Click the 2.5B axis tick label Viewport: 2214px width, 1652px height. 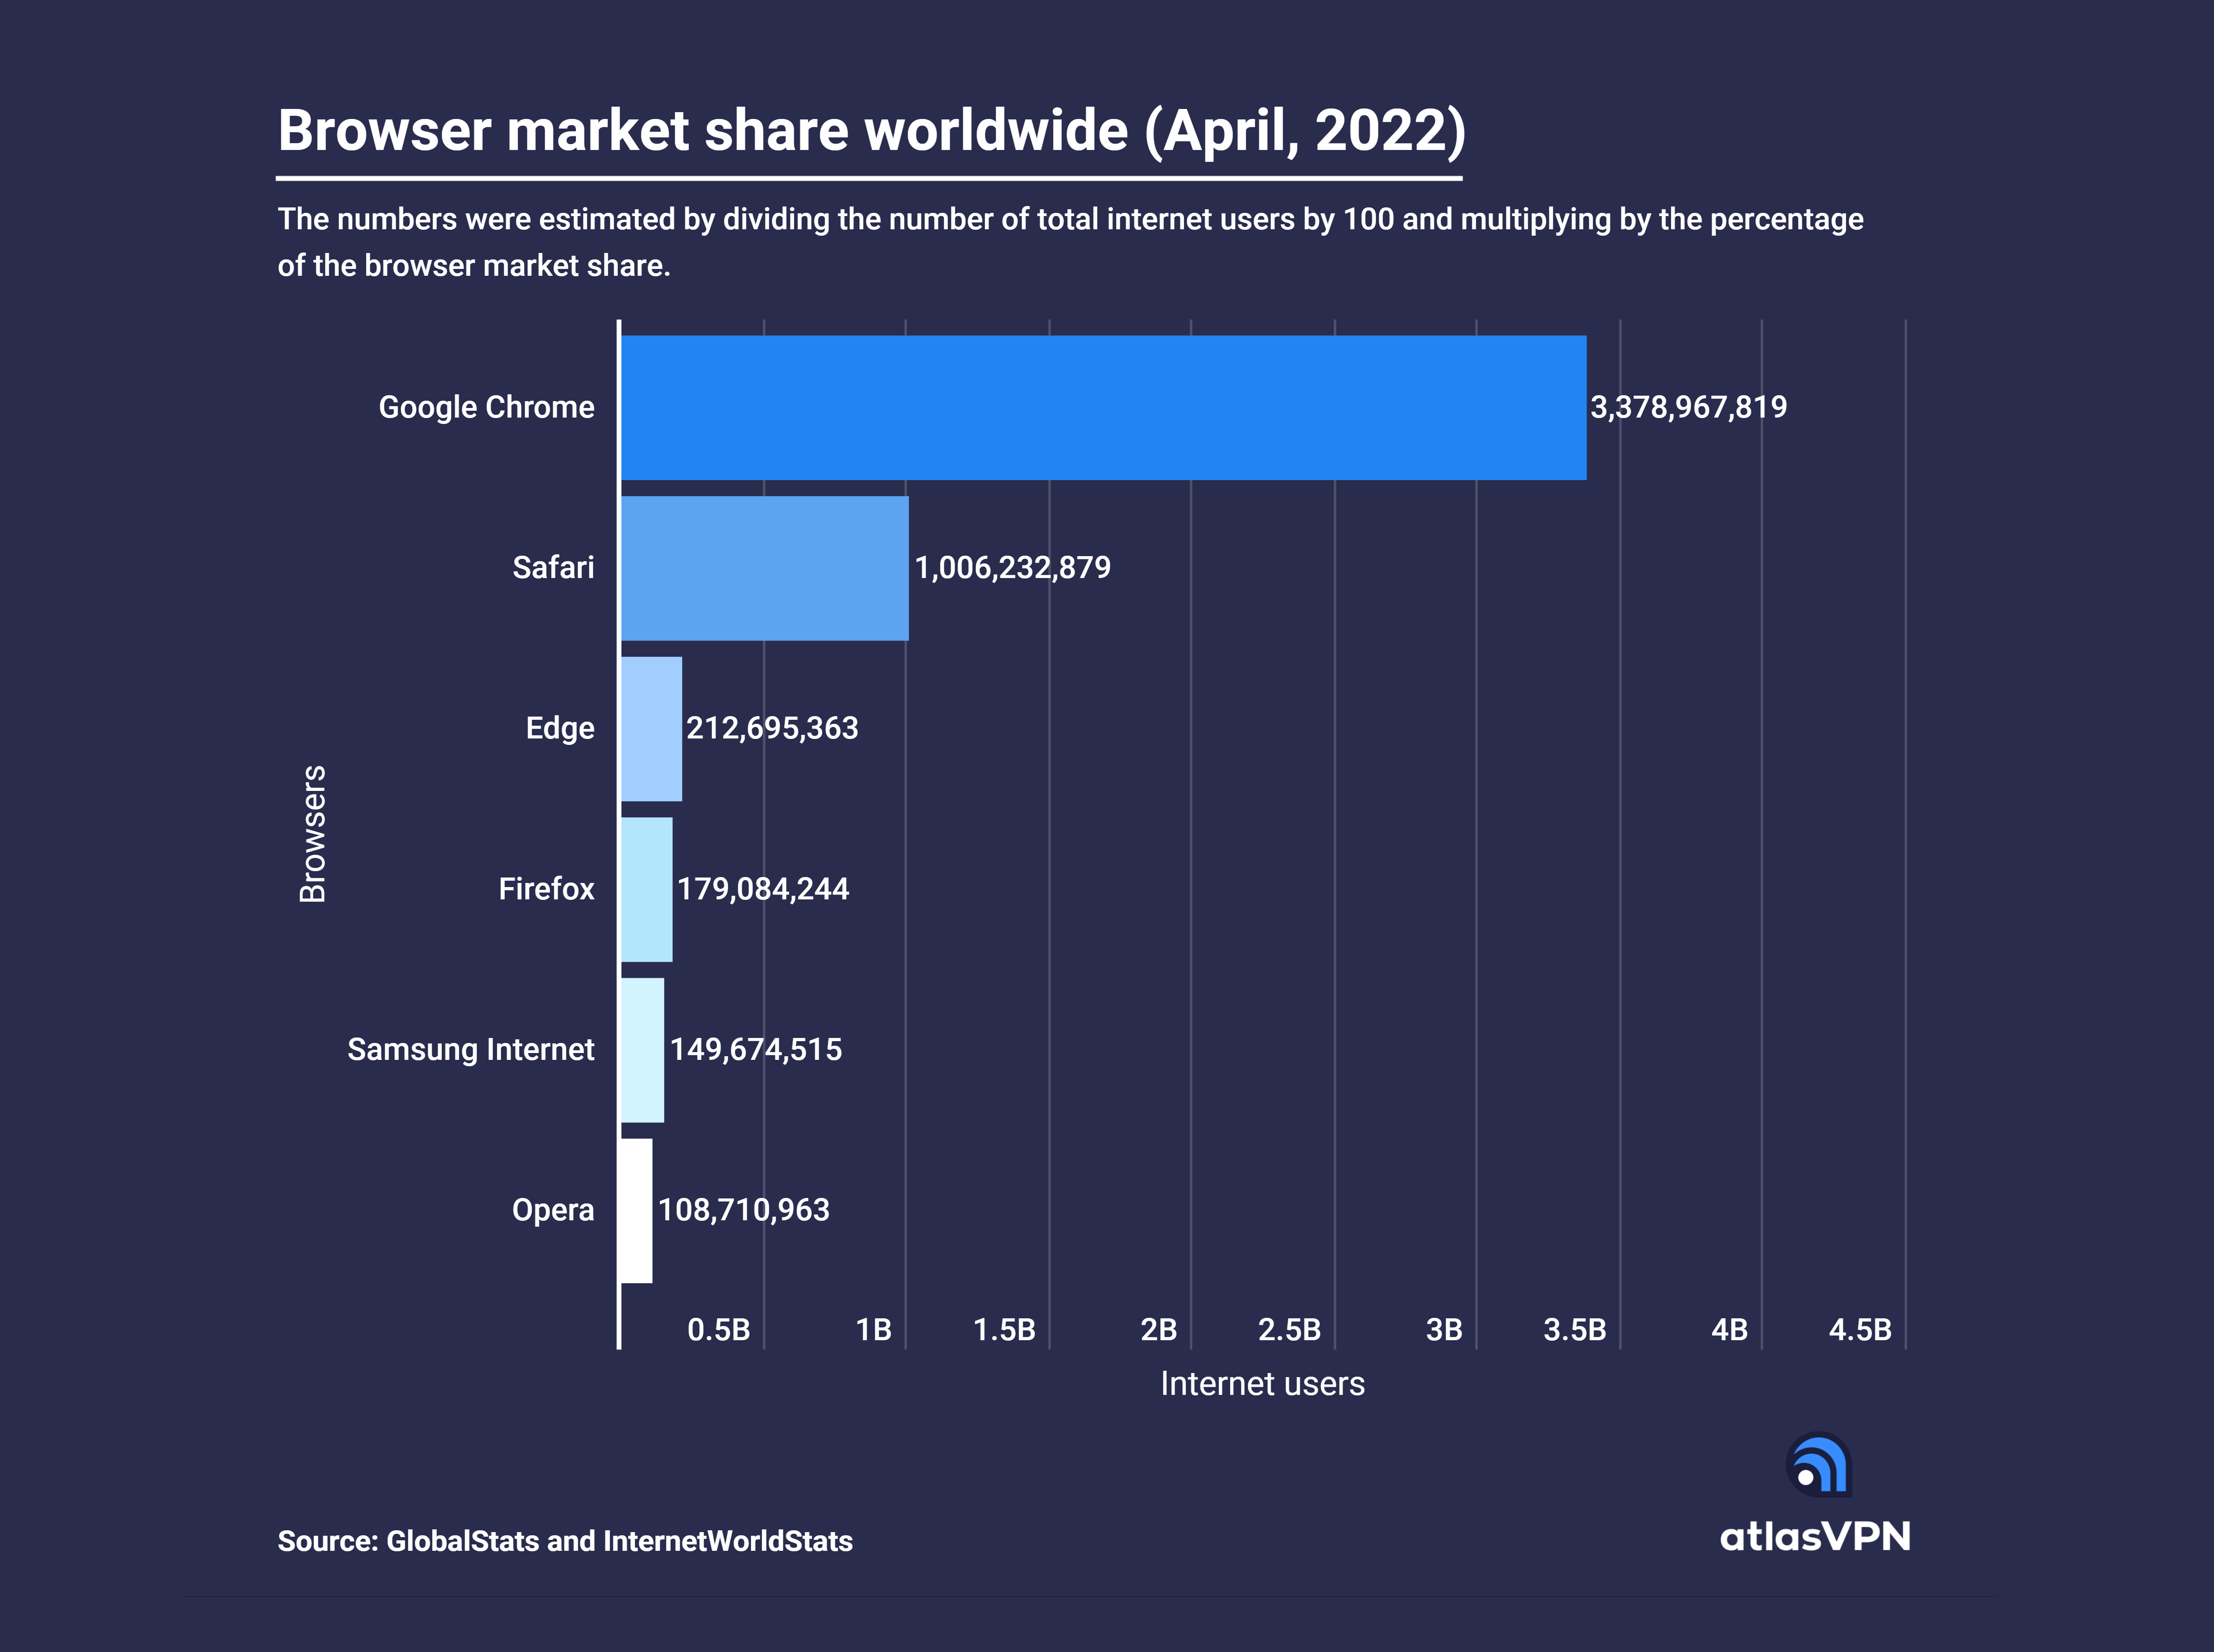[1289, 1330]
